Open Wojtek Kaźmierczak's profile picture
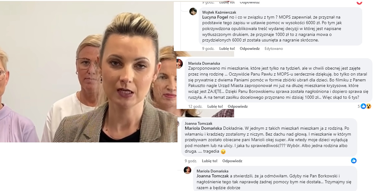Screen dimensions: 374x191 (x=193, y=11)
